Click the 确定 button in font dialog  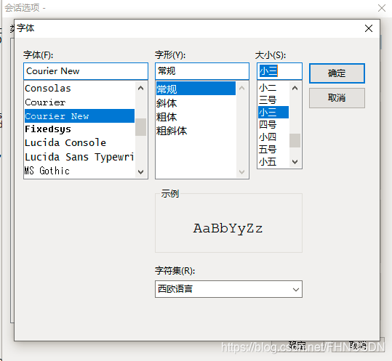click(337, 73)
